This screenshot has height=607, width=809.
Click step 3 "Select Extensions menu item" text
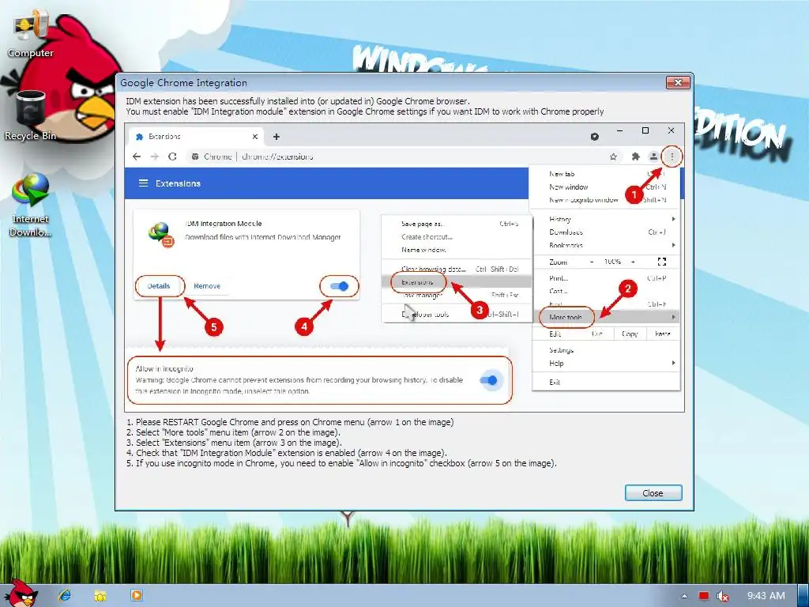234,443
